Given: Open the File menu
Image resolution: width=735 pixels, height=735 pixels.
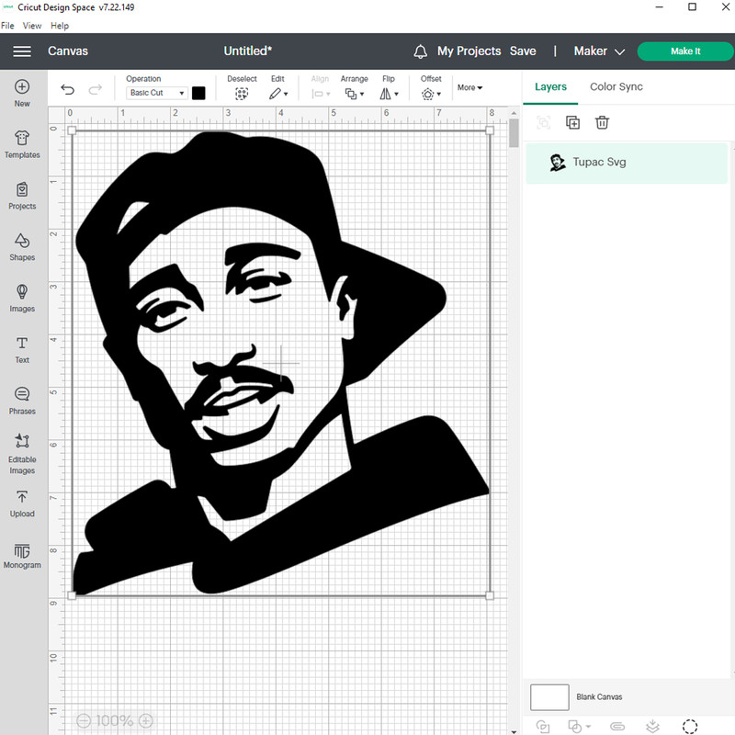Looking at the screenshot, I should pos(8,26).
